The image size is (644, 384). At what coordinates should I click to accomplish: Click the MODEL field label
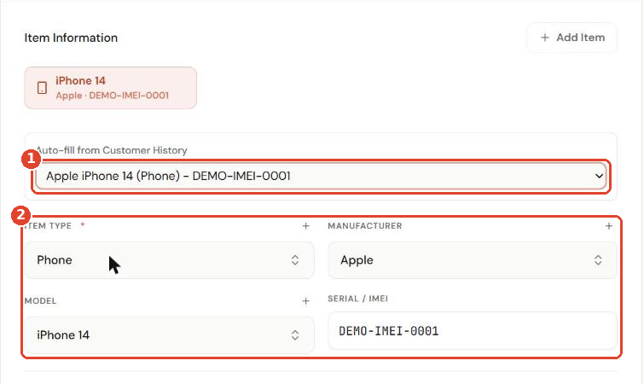[x=40, y=301]
